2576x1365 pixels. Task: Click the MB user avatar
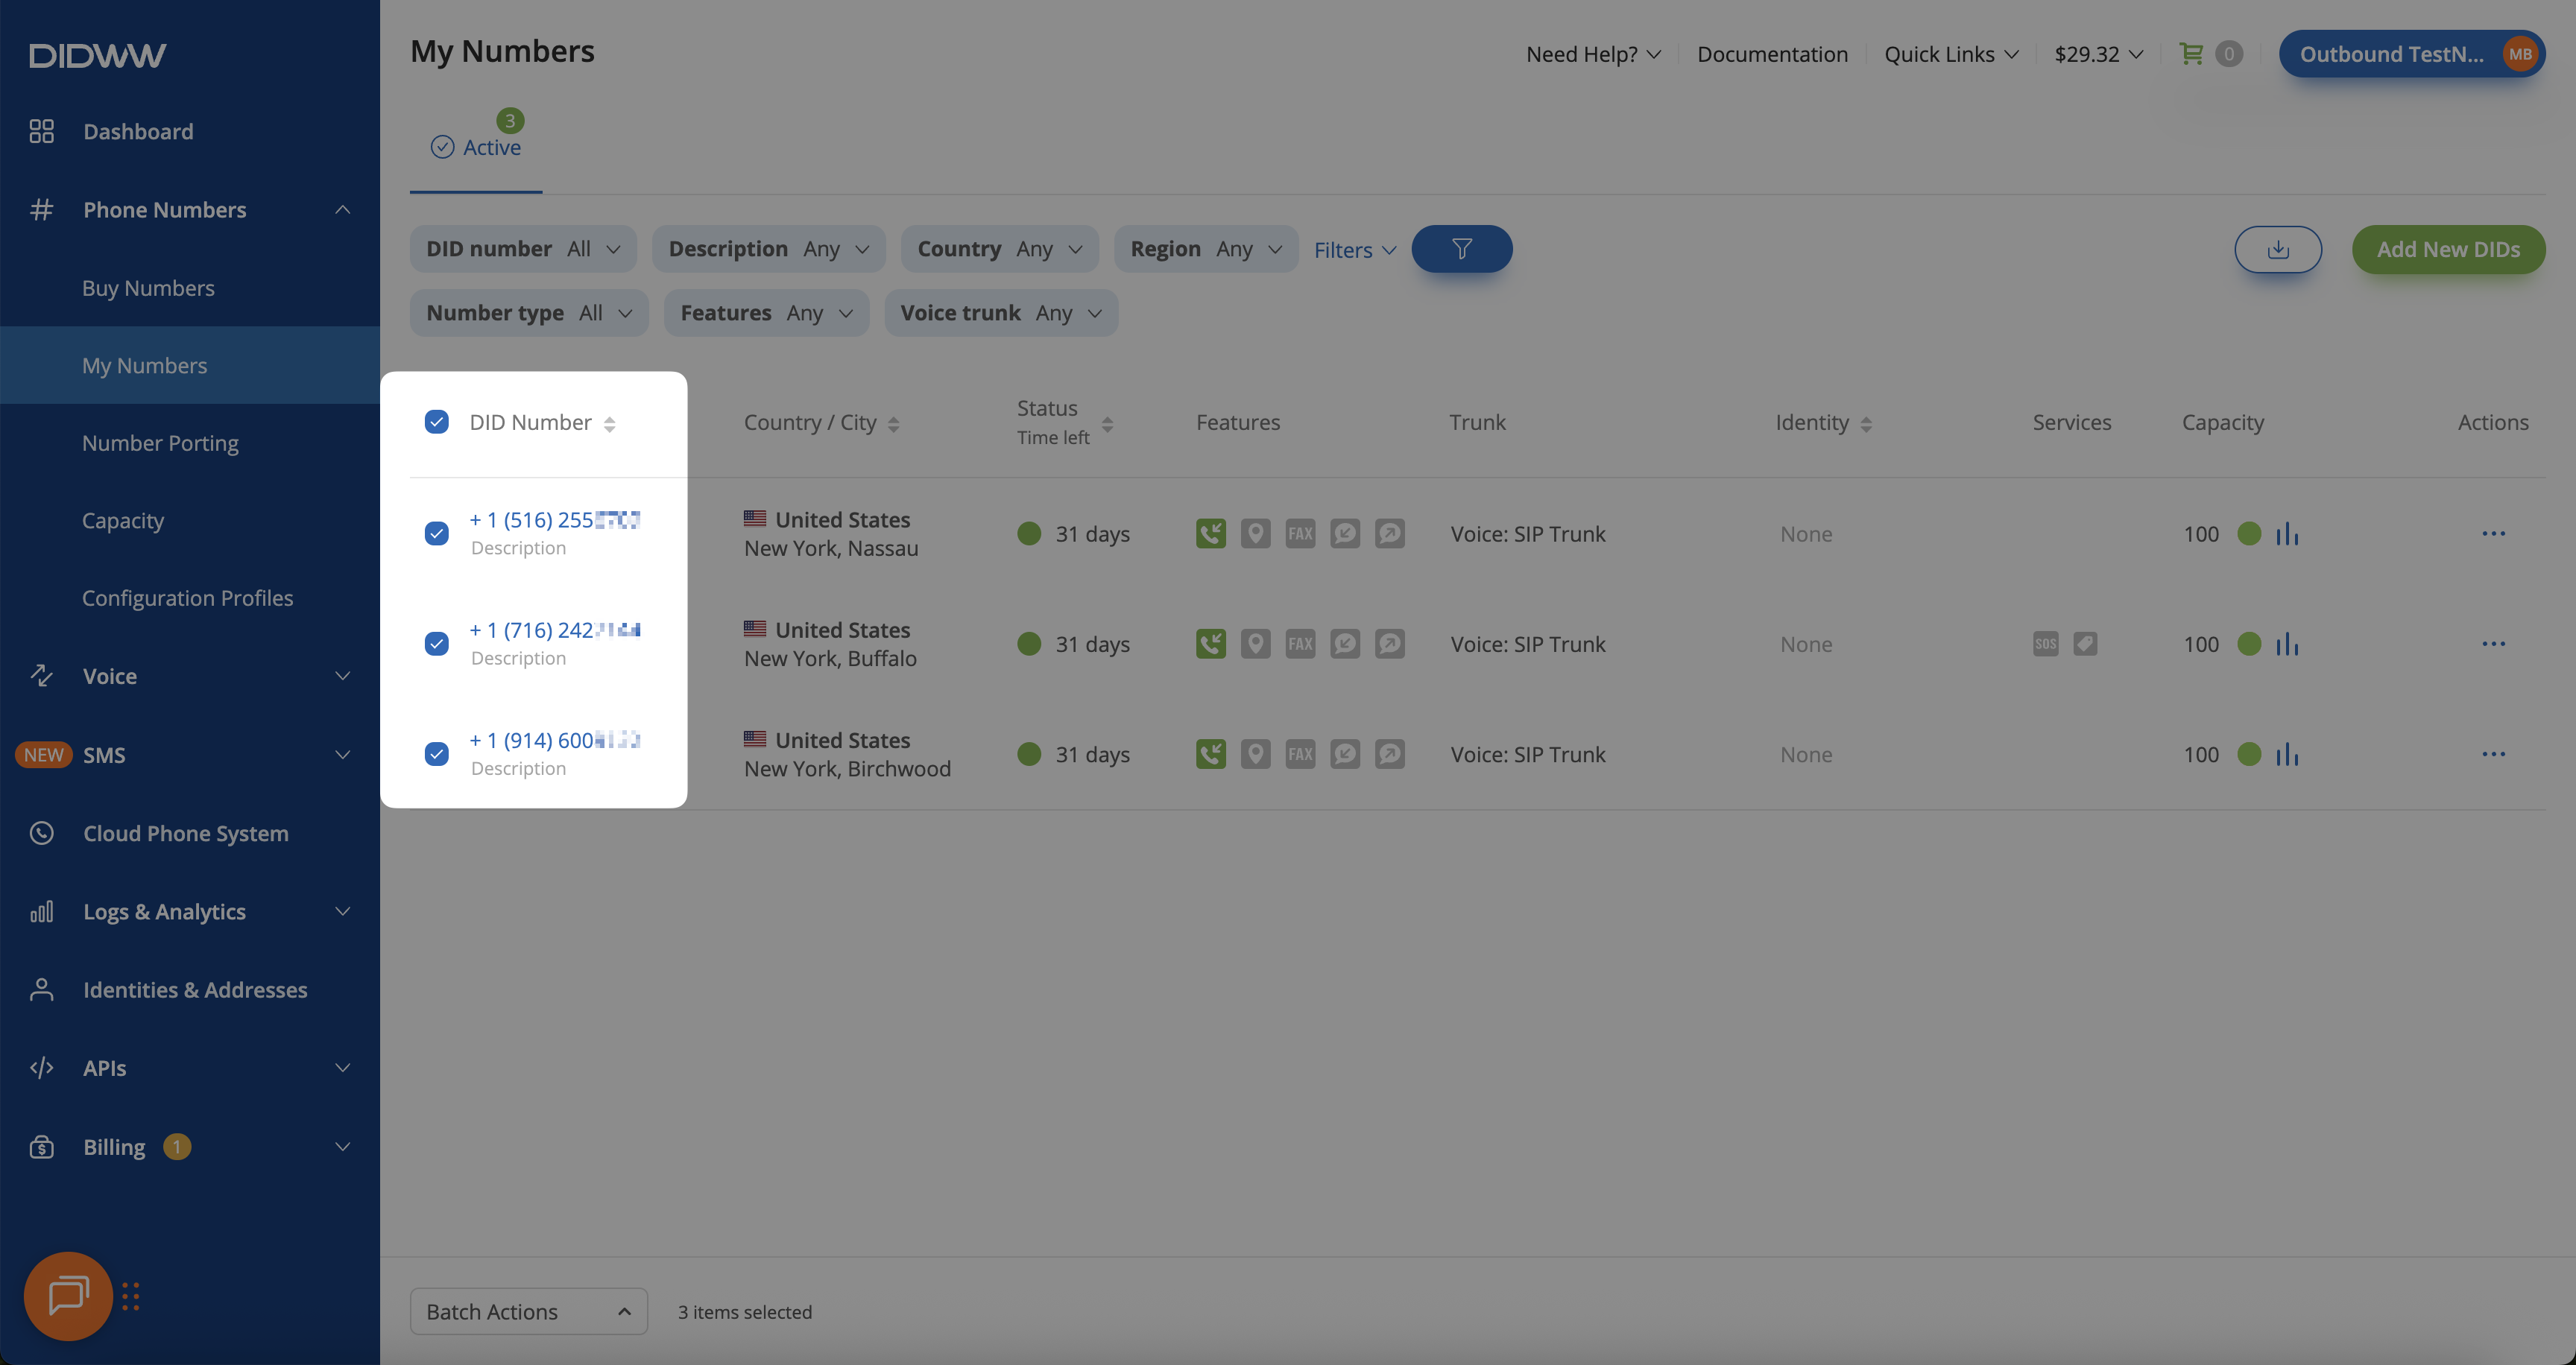pyautogui.click(x=2519, y=54)
